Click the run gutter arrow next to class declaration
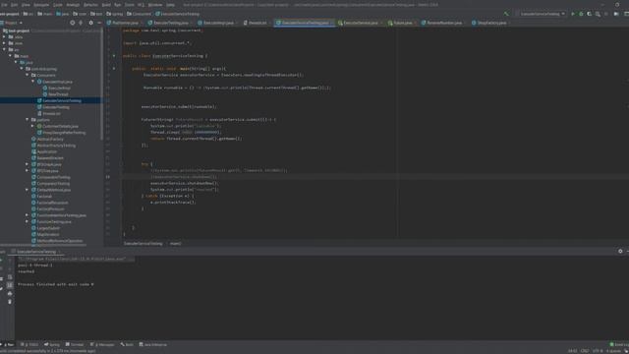 114,56
